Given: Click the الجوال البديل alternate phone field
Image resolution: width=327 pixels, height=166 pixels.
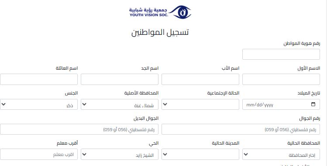Looking at the screenshot, I should [79, 129].
